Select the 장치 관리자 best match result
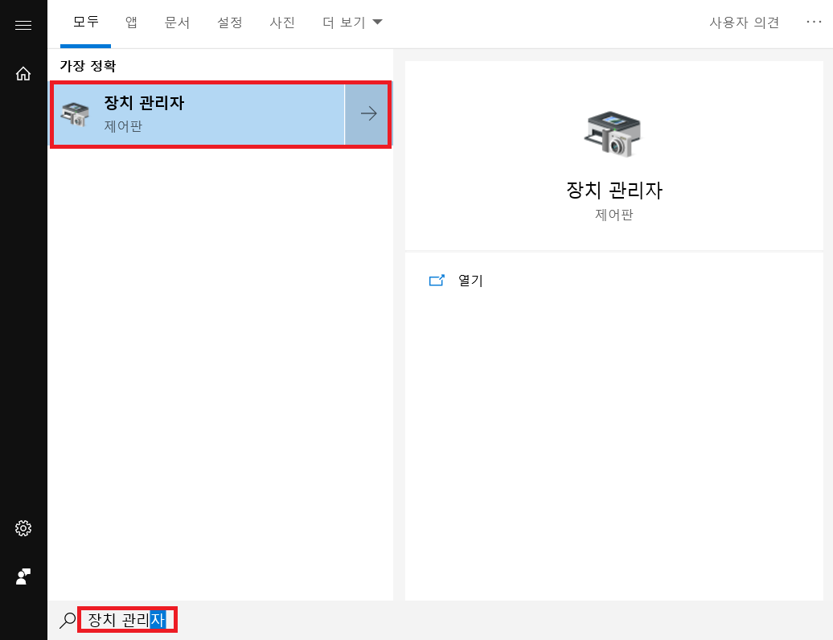The image size is (833, 640). [198, 113]
